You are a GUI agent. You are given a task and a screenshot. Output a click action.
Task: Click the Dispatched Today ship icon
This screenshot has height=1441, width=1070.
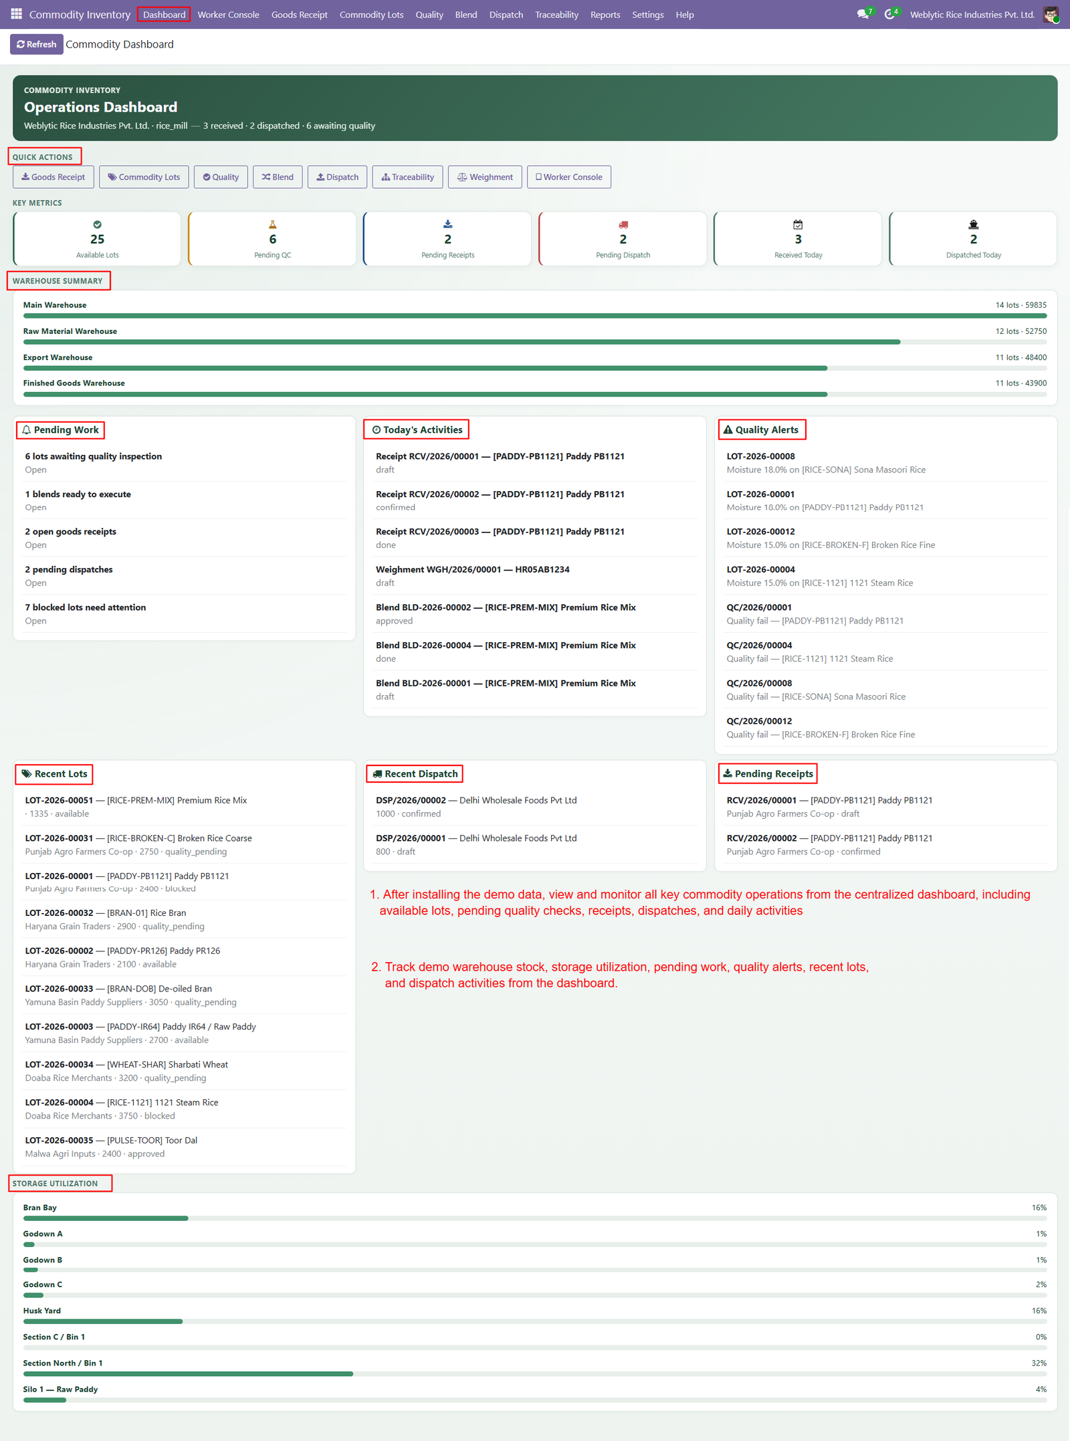tap(974, 225)
